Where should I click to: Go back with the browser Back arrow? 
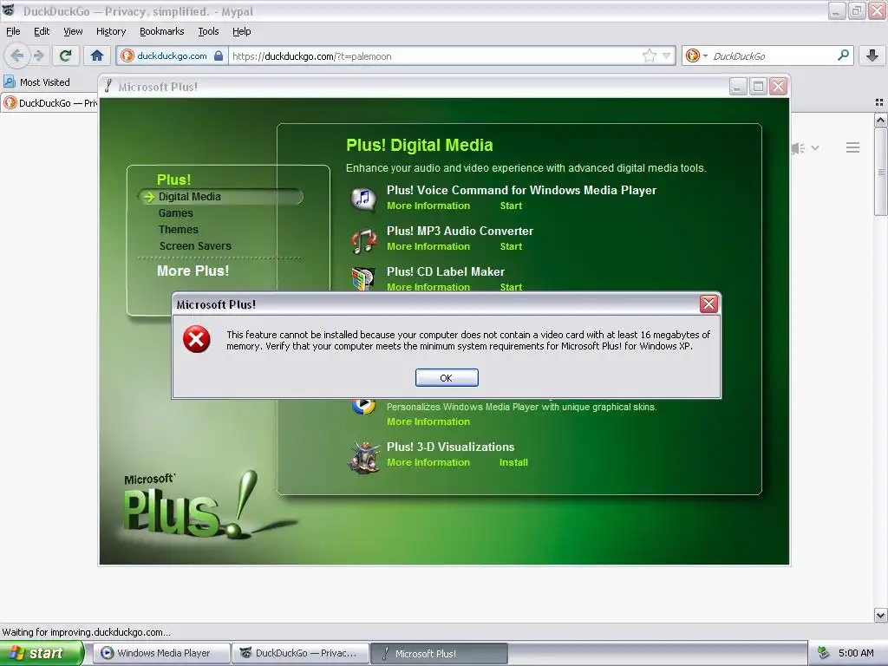17,55
